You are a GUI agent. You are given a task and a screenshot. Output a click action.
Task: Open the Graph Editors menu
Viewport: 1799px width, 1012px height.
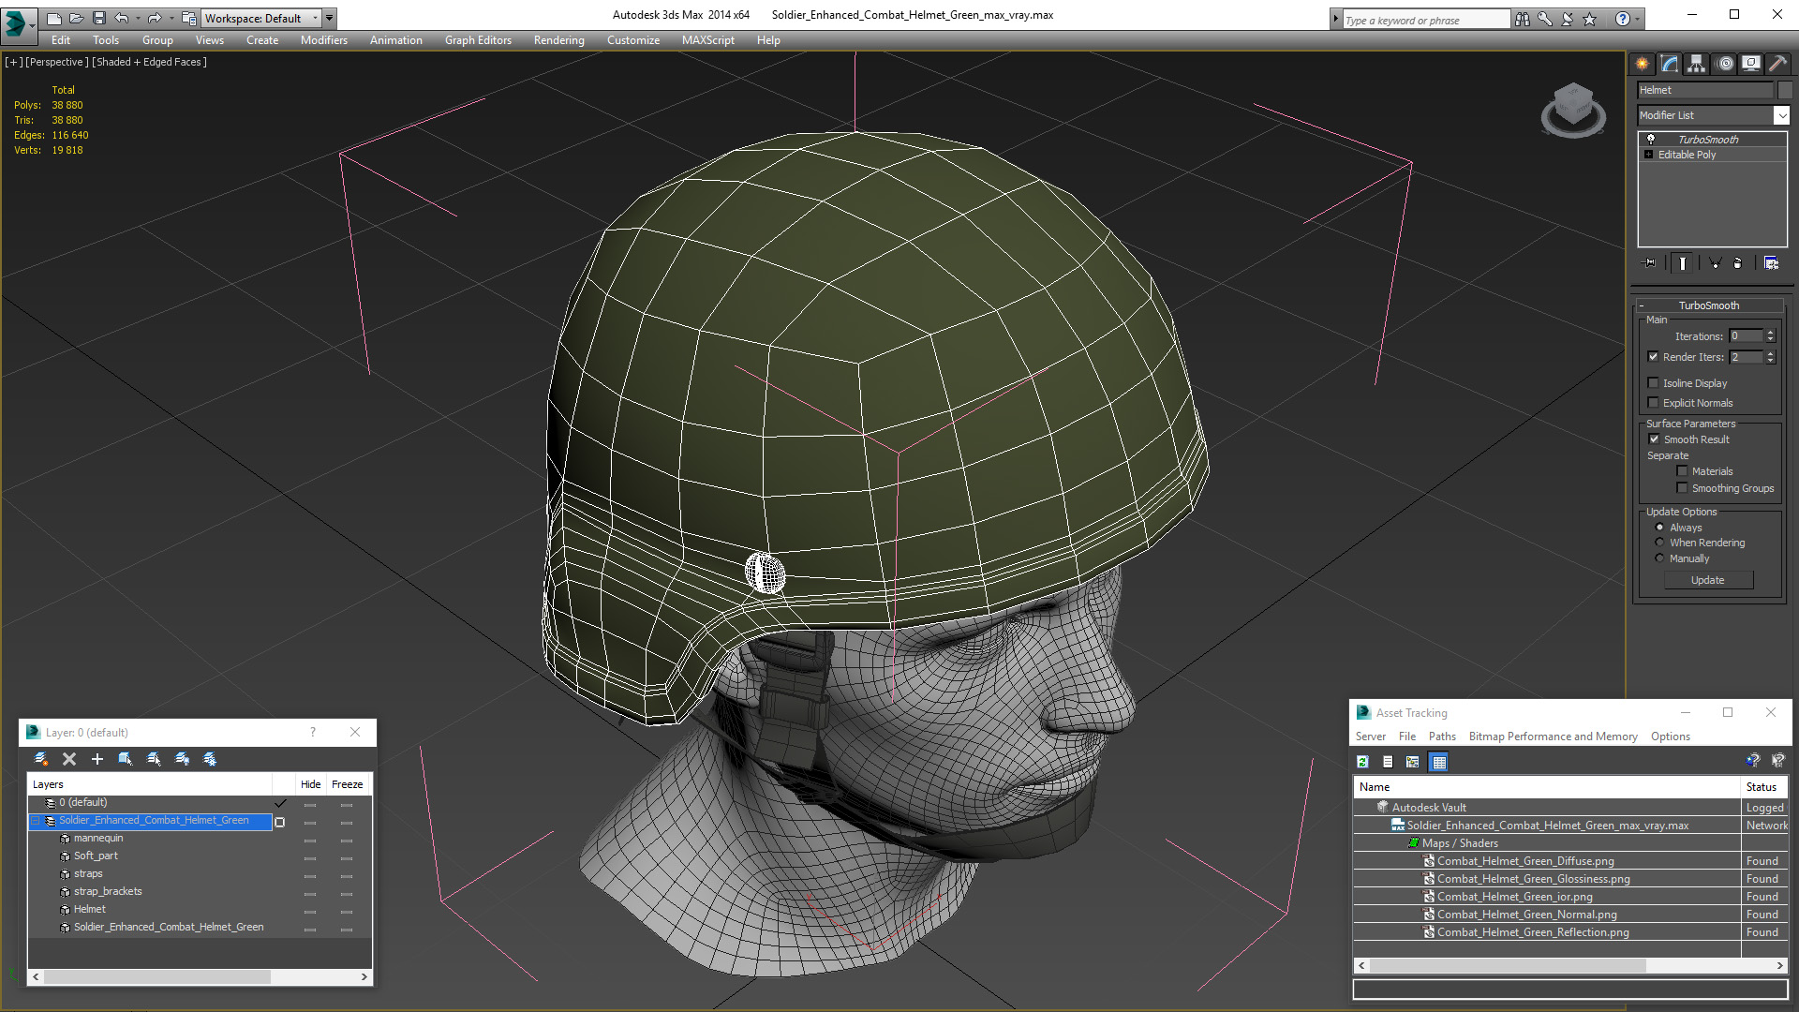478,40
